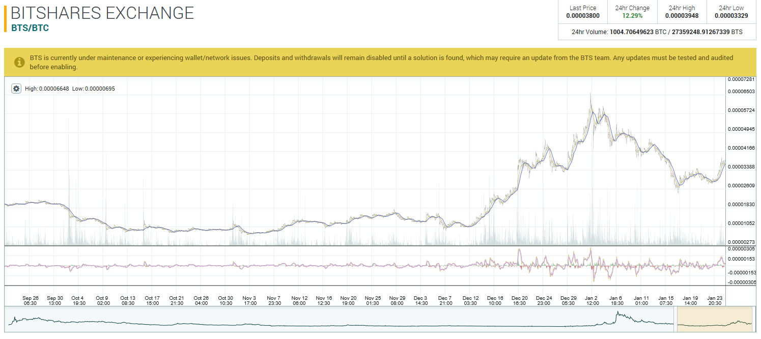Click the Sep 26 06:30 time axis label
Image resolution: width=761 pixels, height=339 pixels.
(31, 300)
